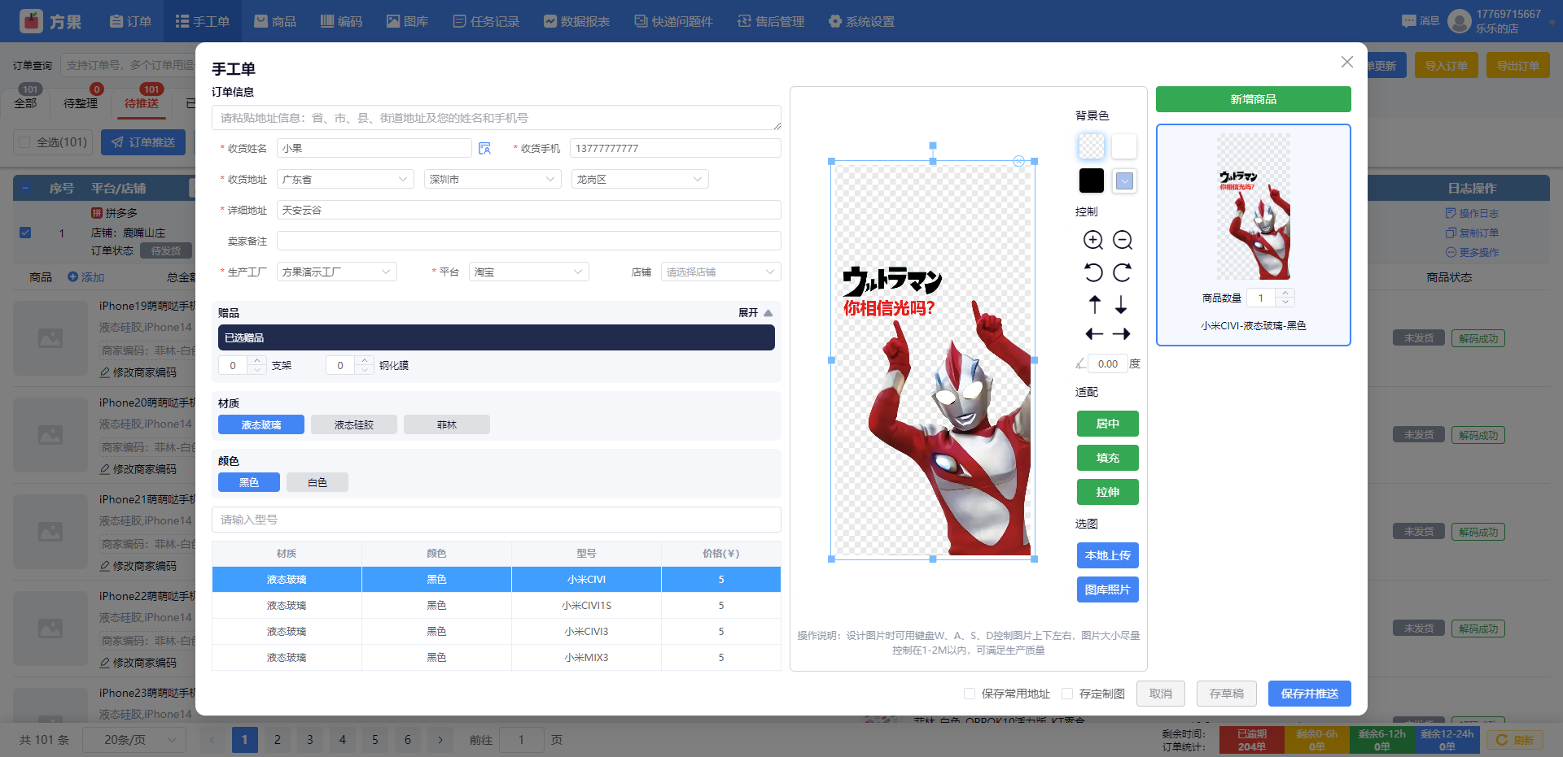Open 更多操作 in background order row
The height and width of the screenshot is (757, 1563).
pos(1472,252)
